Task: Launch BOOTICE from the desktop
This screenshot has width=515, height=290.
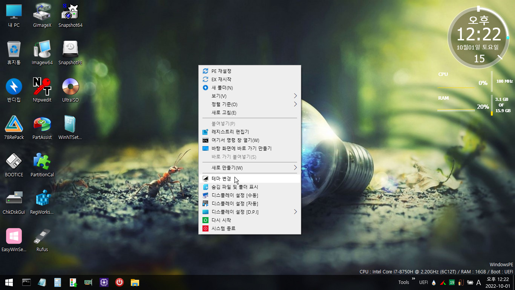Action: (14, 165)
